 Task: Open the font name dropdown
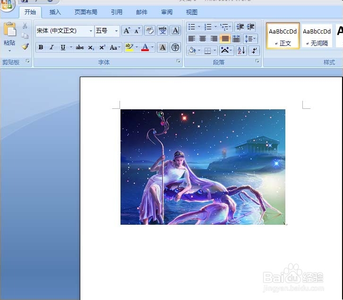(x=91, y=31)
